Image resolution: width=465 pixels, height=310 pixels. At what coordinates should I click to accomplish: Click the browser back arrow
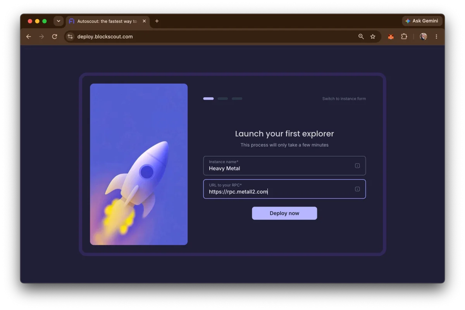(29, 36)
